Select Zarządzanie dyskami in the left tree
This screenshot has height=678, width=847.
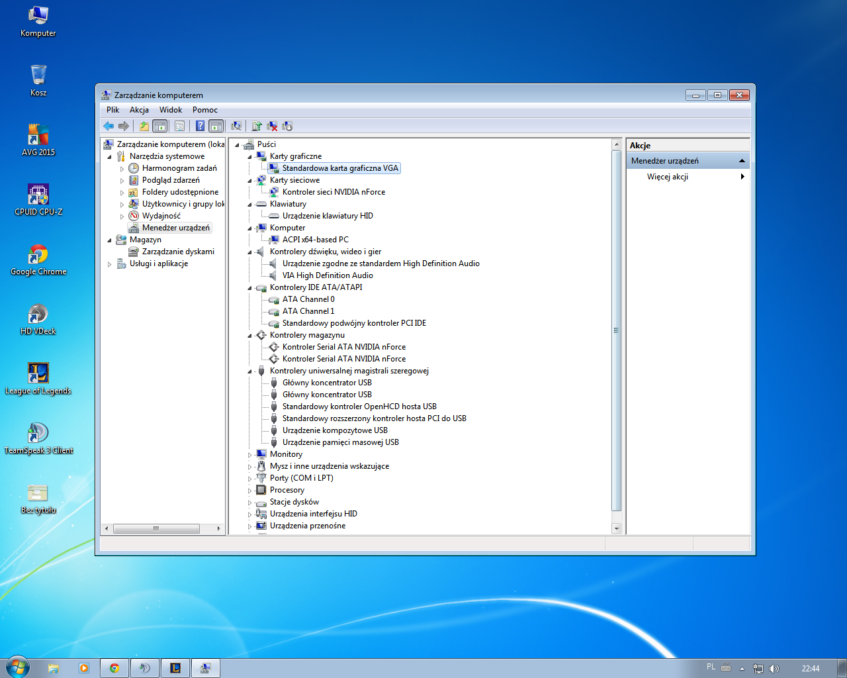click(x=178, y=252)
